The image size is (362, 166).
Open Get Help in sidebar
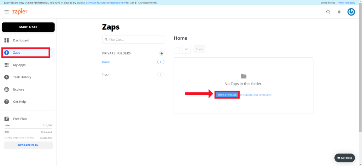[19, 102]
